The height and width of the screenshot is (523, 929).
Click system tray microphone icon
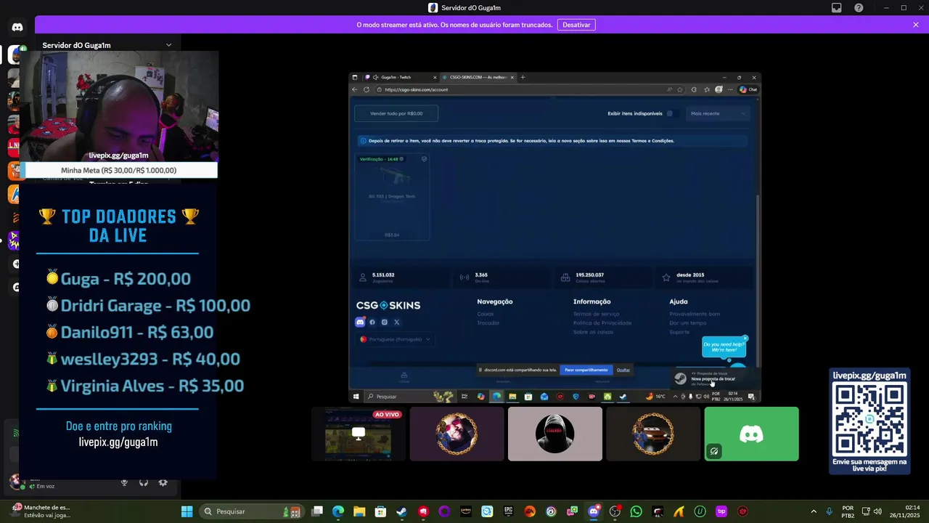[x=830, y=511]
